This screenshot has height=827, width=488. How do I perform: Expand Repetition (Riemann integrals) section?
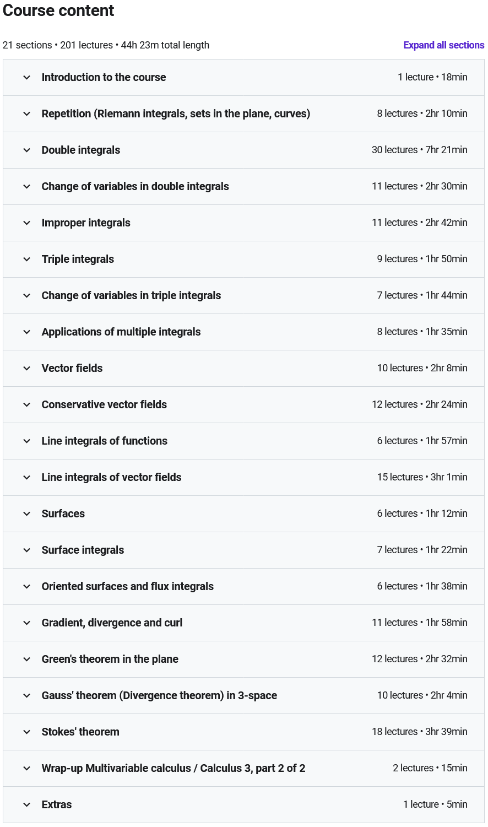point(176,114)
